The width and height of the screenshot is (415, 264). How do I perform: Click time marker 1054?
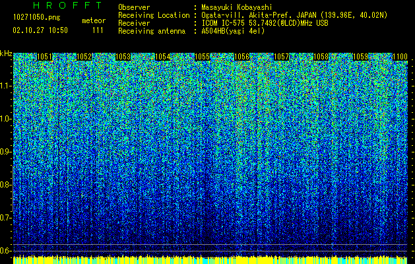click(163, 57)
